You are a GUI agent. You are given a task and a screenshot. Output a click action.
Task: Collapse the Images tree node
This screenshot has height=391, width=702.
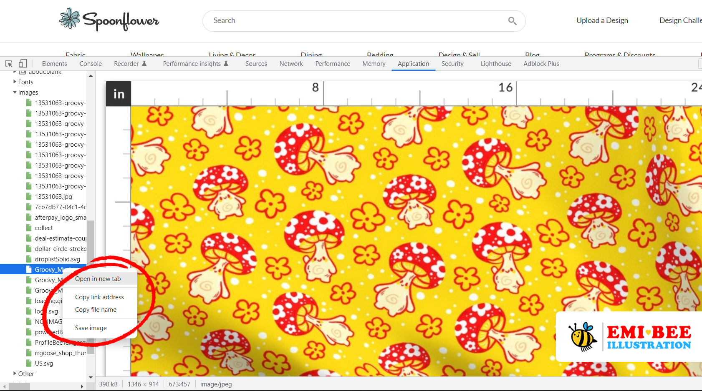tap(15, 92)
